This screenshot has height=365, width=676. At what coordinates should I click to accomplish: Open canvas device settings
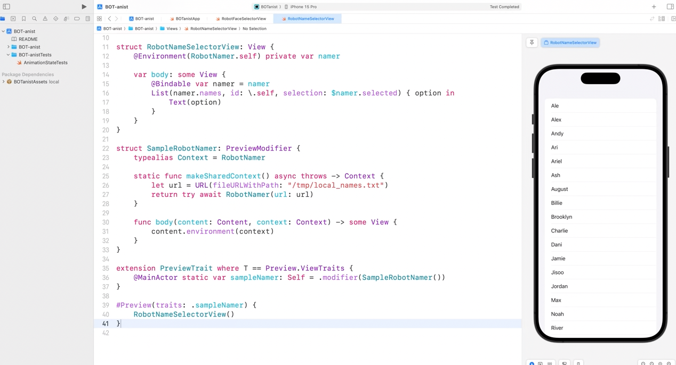pyautogui.click(x=565, y=363)
